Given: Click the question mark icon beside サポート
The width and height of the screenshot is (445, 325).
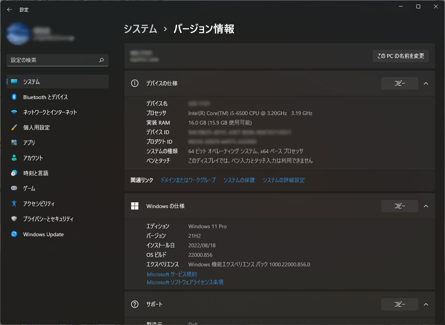Looking at the screenshot, I should (x=135, y=304).
